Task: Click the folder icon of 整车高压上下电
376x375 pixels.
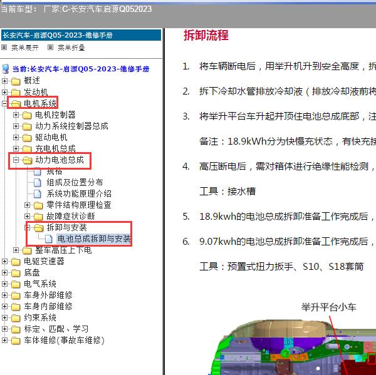Action: tap(27, 250)
